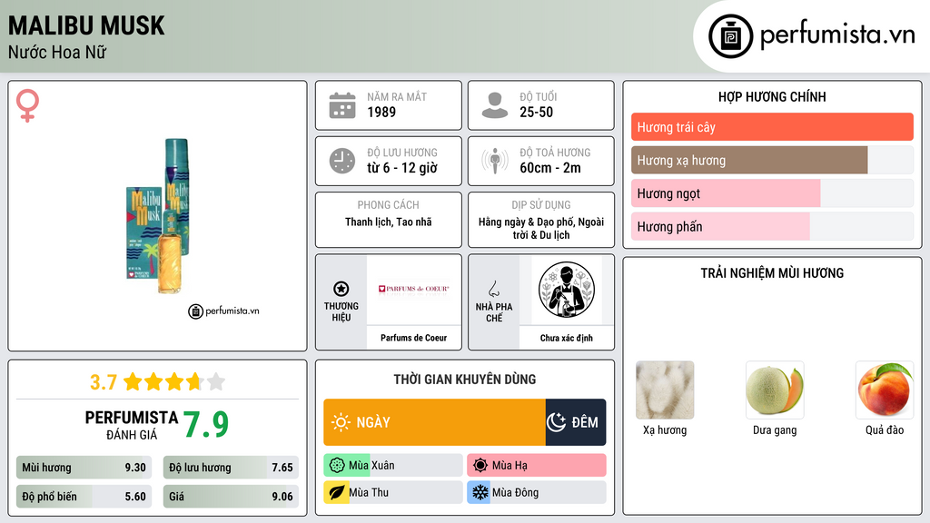Click the sun icon for Mùa Hạ

[x=480, y=466]
